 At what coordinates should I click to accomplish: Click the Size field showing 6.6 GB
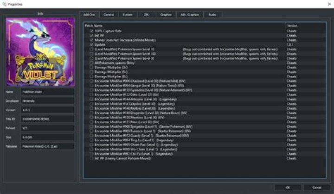click(x=48, y=138)
